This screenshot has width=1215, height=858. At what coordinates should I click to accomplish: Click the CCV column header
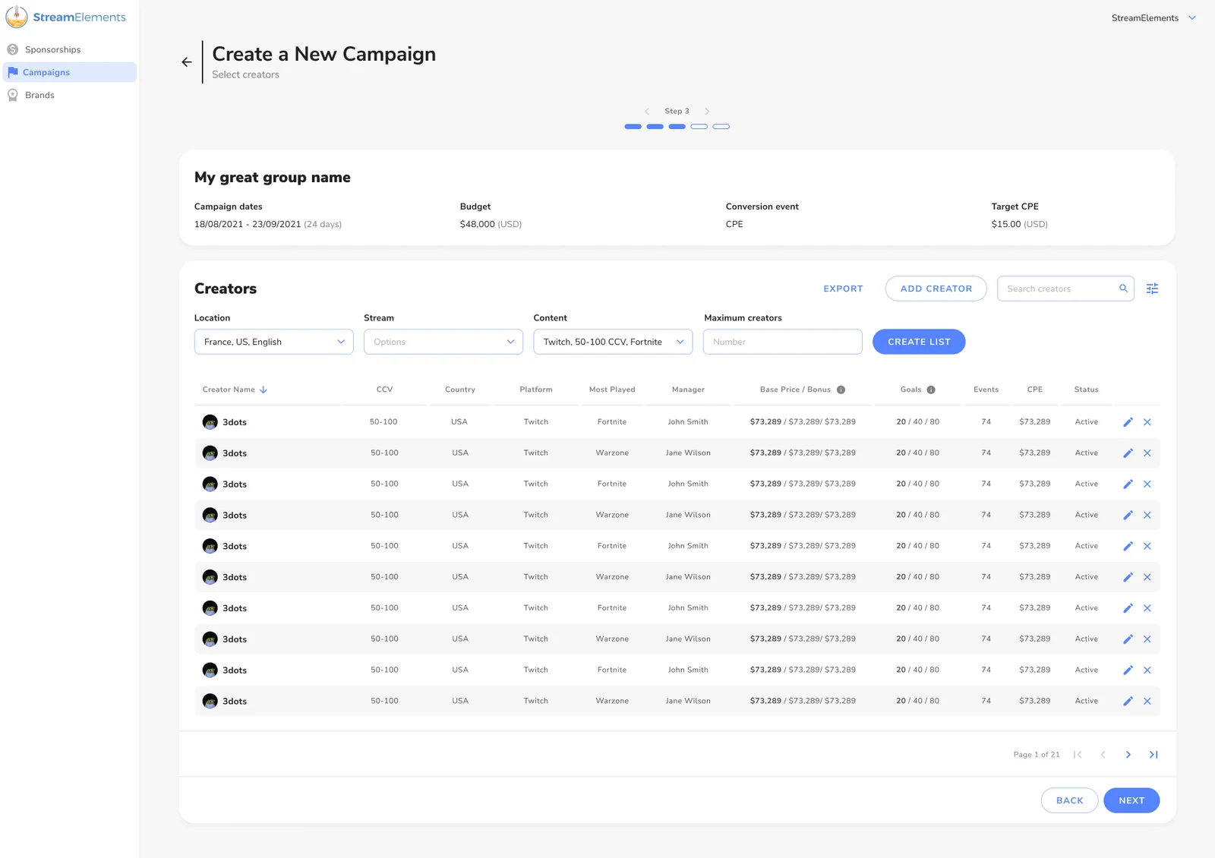tap(384, 390)
